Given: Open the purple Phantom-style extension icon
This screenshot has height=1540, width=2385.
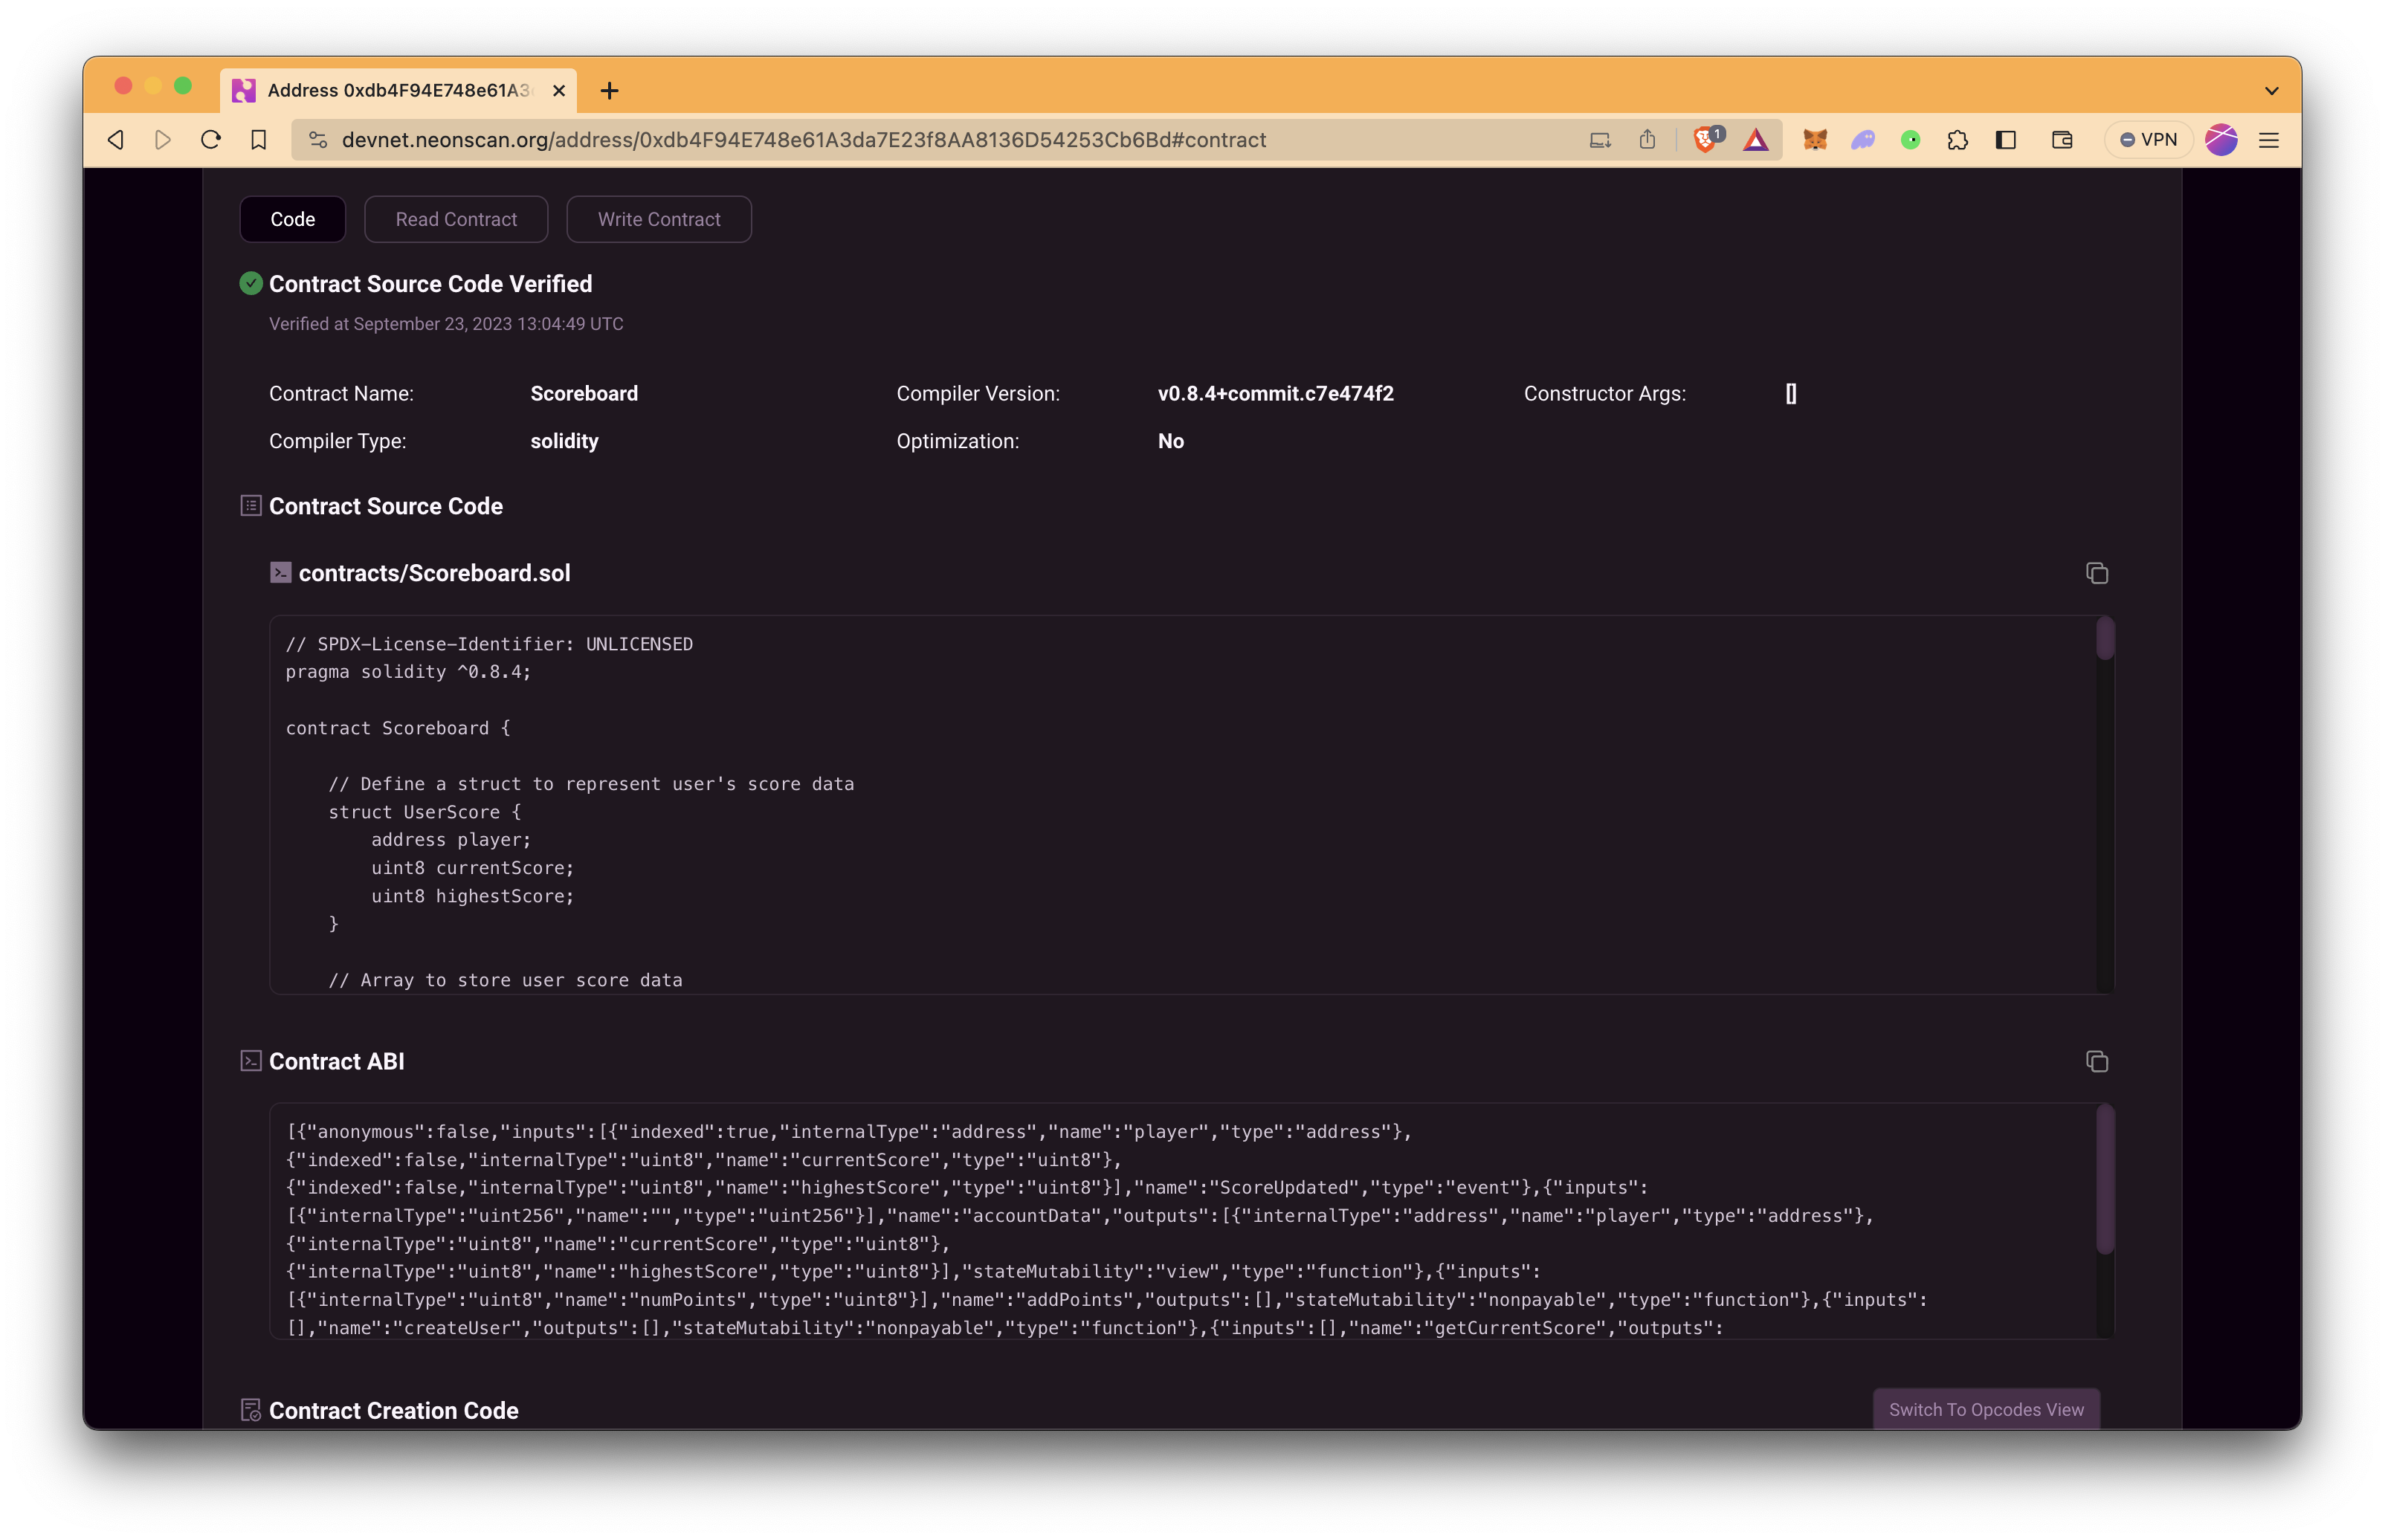Looking at the screenshot, I should 1862,140.
